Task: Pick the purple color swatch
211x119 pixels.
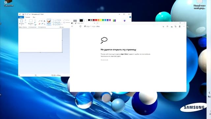Action: tap(110, 20)
